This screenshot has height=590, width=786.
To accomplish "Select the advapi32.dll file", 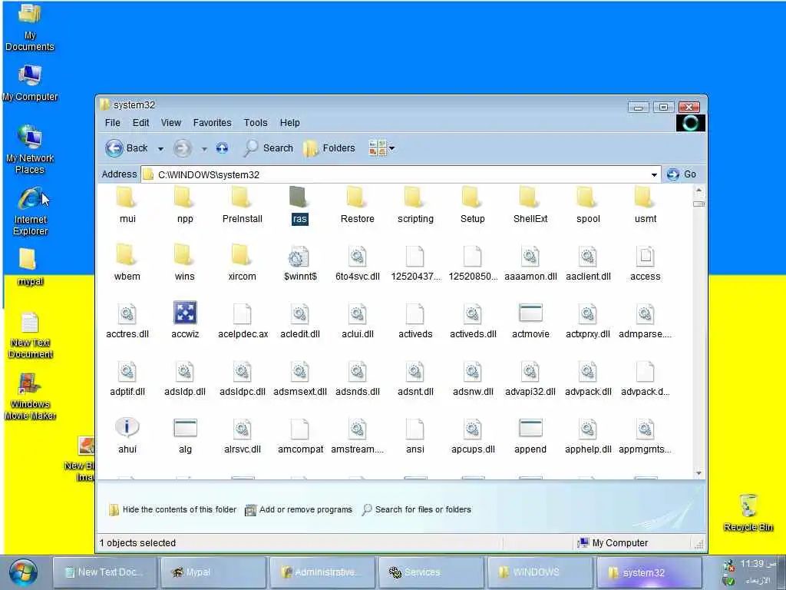I will click(530, 378).
